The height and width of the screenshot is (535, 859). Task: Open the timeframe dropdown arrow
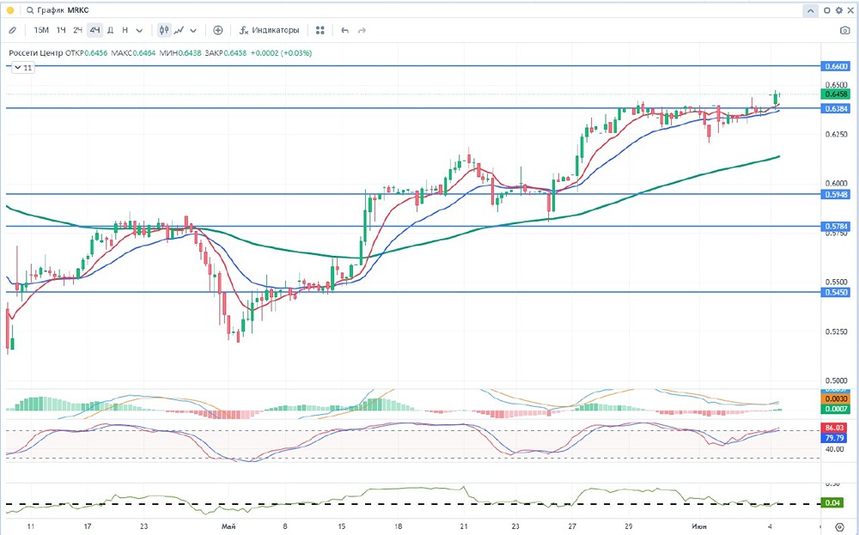[139, 31]
